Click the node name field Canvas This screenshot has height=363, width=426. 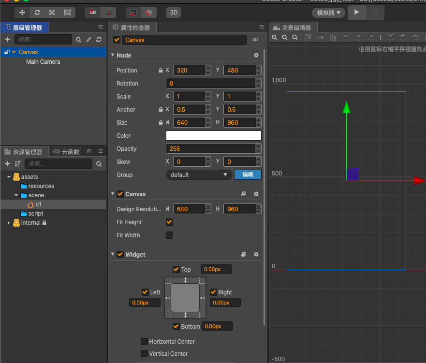pyautogui.click(x=184, y=40)
